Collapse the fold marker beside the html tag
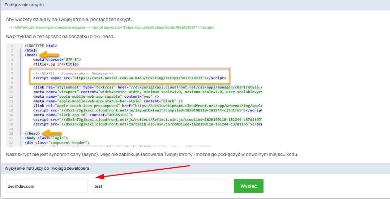The height and width of the screenshot is (199, 390). tap(22, 51)
